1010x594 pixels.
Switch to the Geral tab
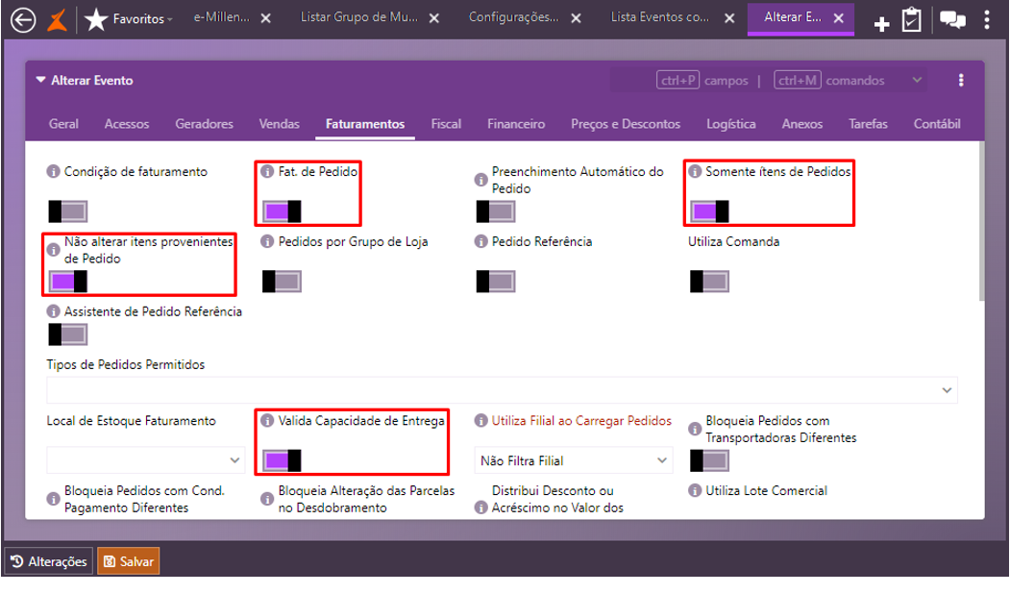coord(63,124)
